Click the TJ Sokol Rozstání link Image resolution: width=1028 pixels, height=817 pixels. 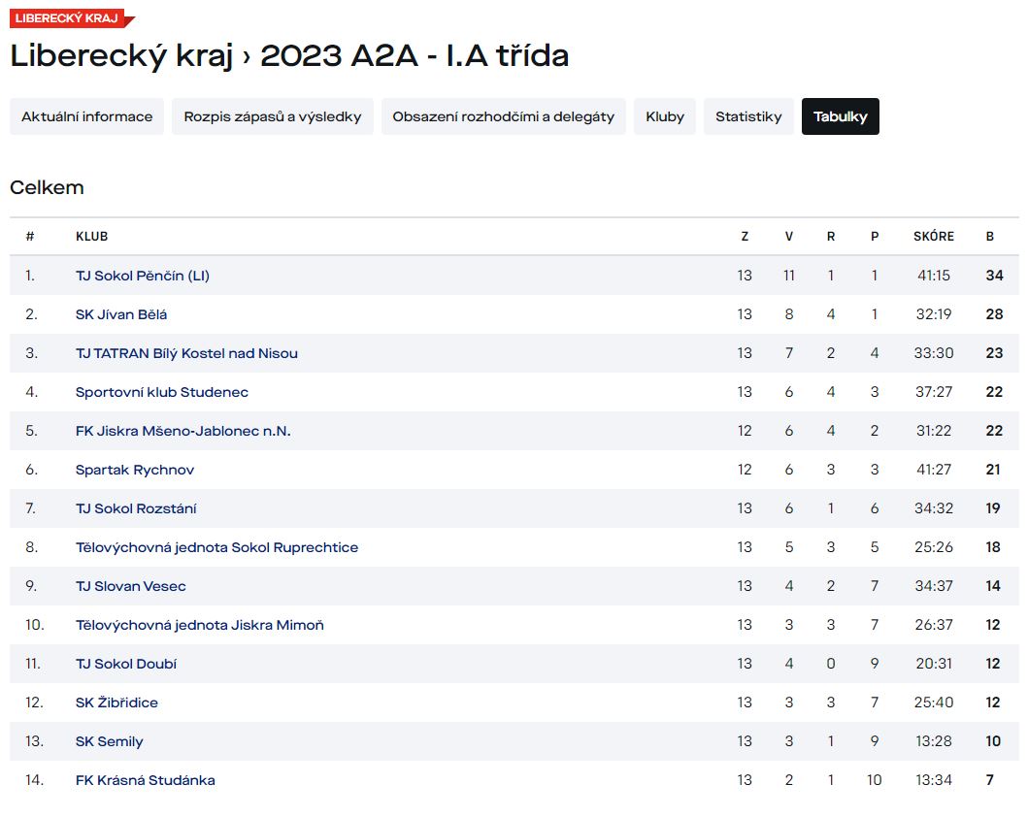(x=136, y=508)
